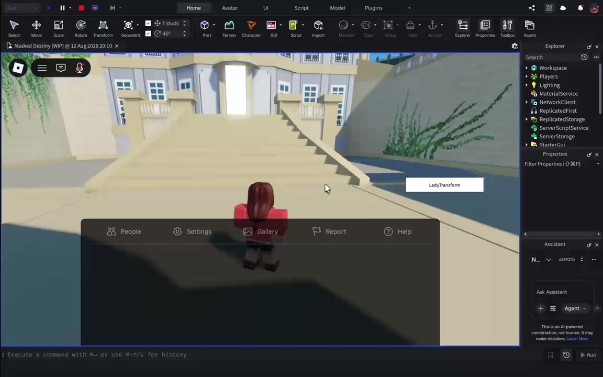Open command bar history clock
603x377 pixels.
coord(566,355)
